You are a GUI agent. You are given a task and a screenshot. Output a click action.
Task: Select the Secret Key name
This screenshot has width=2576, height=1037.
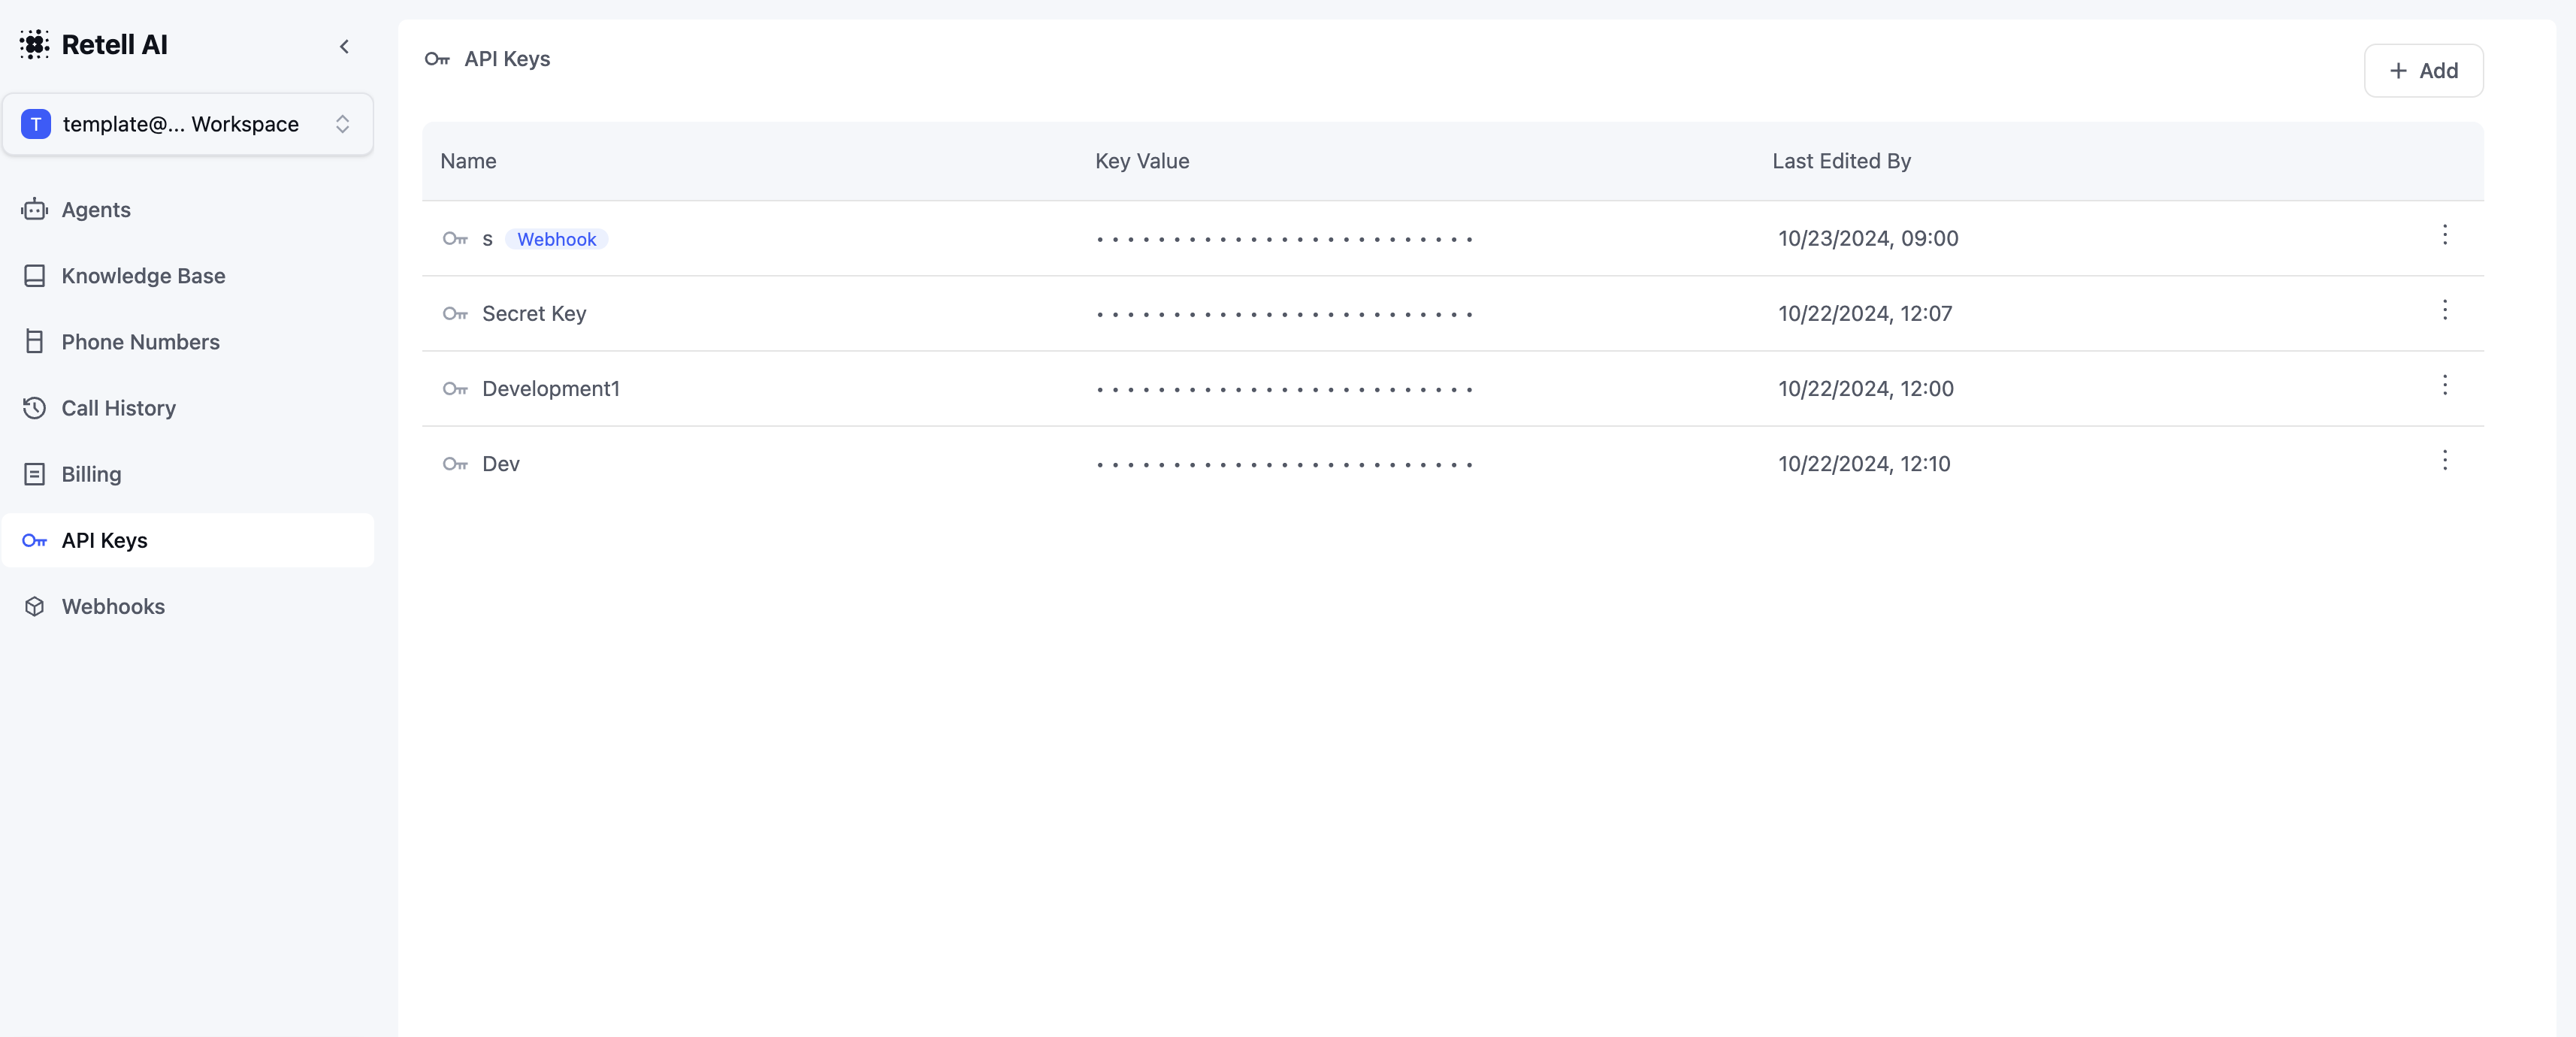(534, 313)
